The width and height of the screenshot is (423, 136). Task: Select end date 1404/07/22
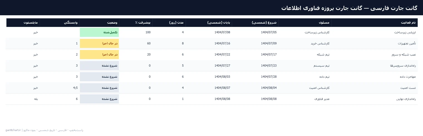pyautogui.click(x=222, y=55)
